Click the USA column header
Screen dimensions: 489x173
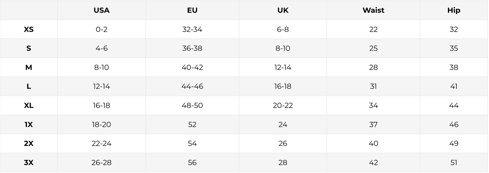101,10
